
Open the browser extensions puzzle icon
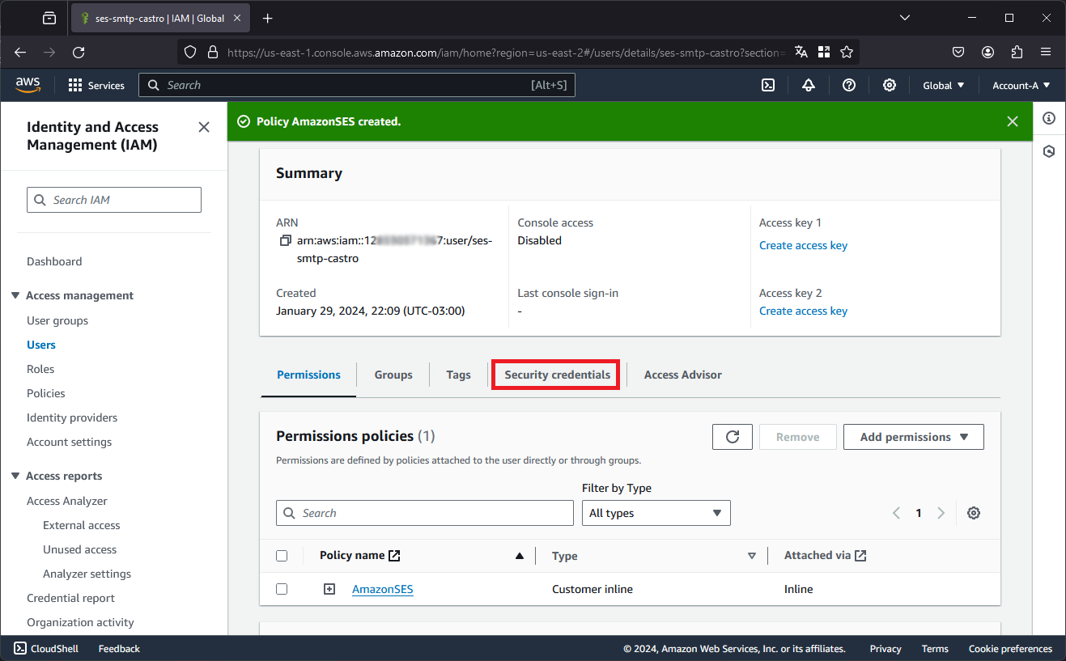pos(1017,52)
